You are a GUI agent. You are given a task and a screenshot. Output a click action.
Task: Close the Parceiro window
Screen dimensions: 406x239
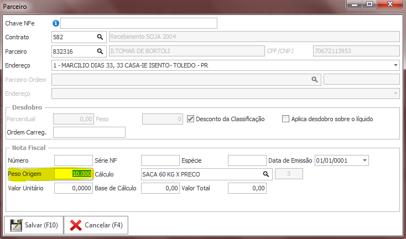(390, 4)
